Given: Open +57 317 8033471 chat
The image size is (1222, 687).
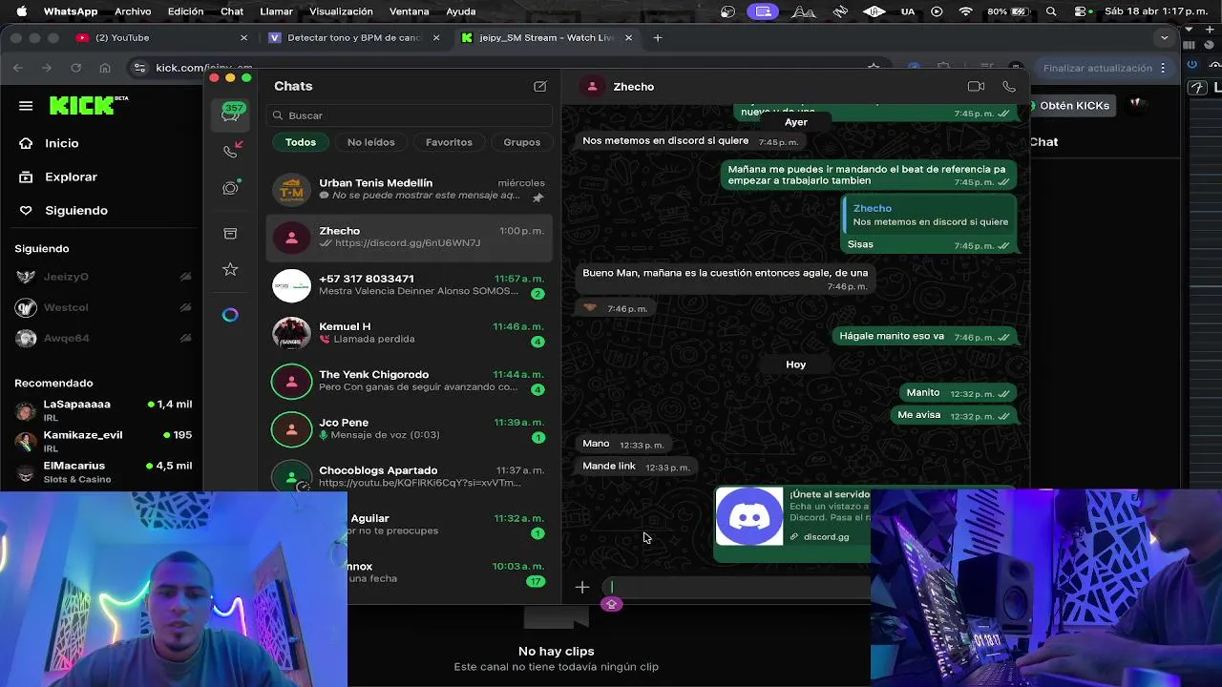Looking at the screenshot, I should [409, 285].
